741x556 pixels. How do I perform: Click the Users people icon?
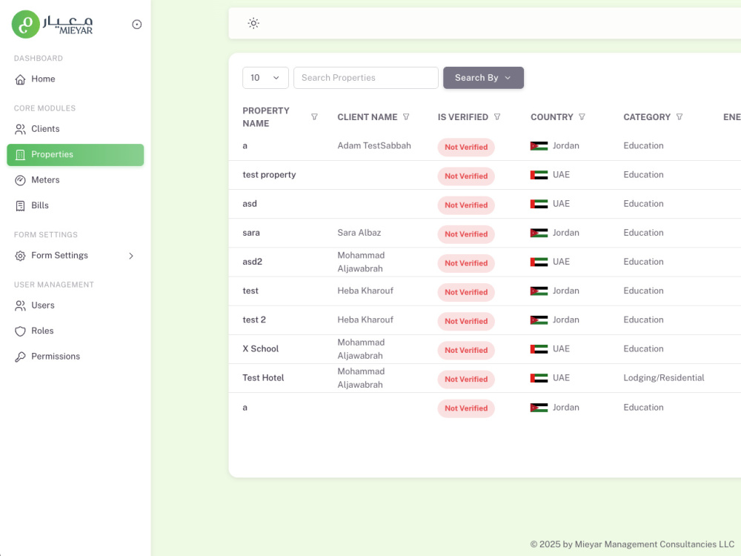[20, 306]
